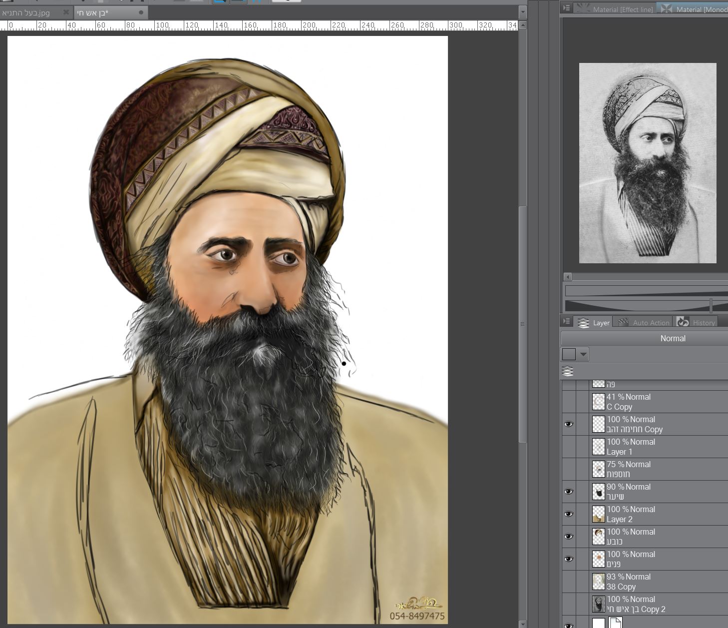The image size is (728, 628).
Task: Hide the Layer 2 layer
Action: coord(569,514)
